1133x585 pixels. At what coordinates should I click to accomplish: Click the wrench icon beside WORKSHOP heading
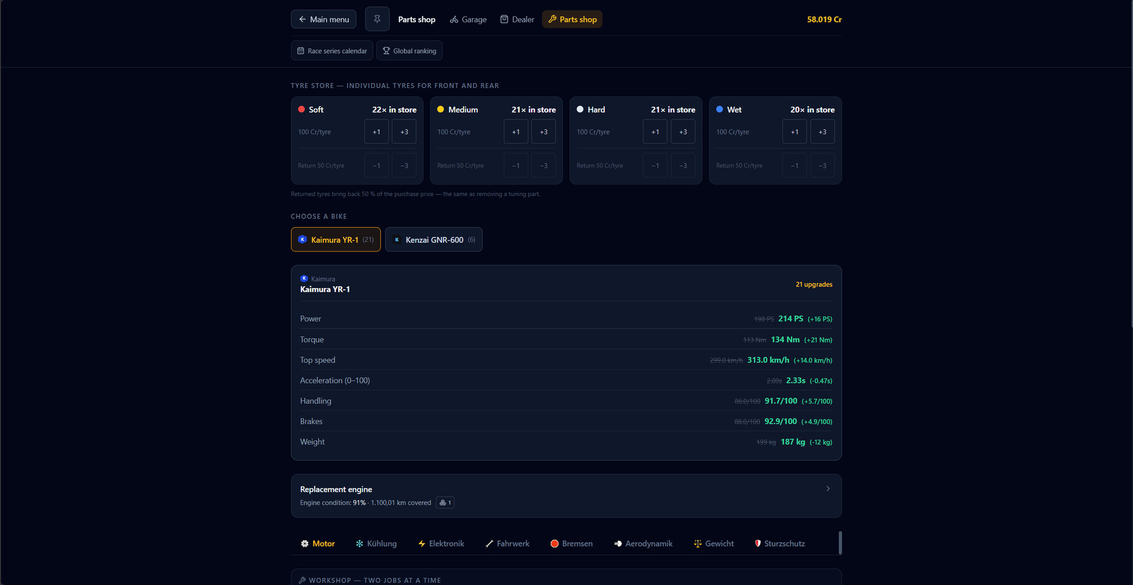(x=302, y=580)
